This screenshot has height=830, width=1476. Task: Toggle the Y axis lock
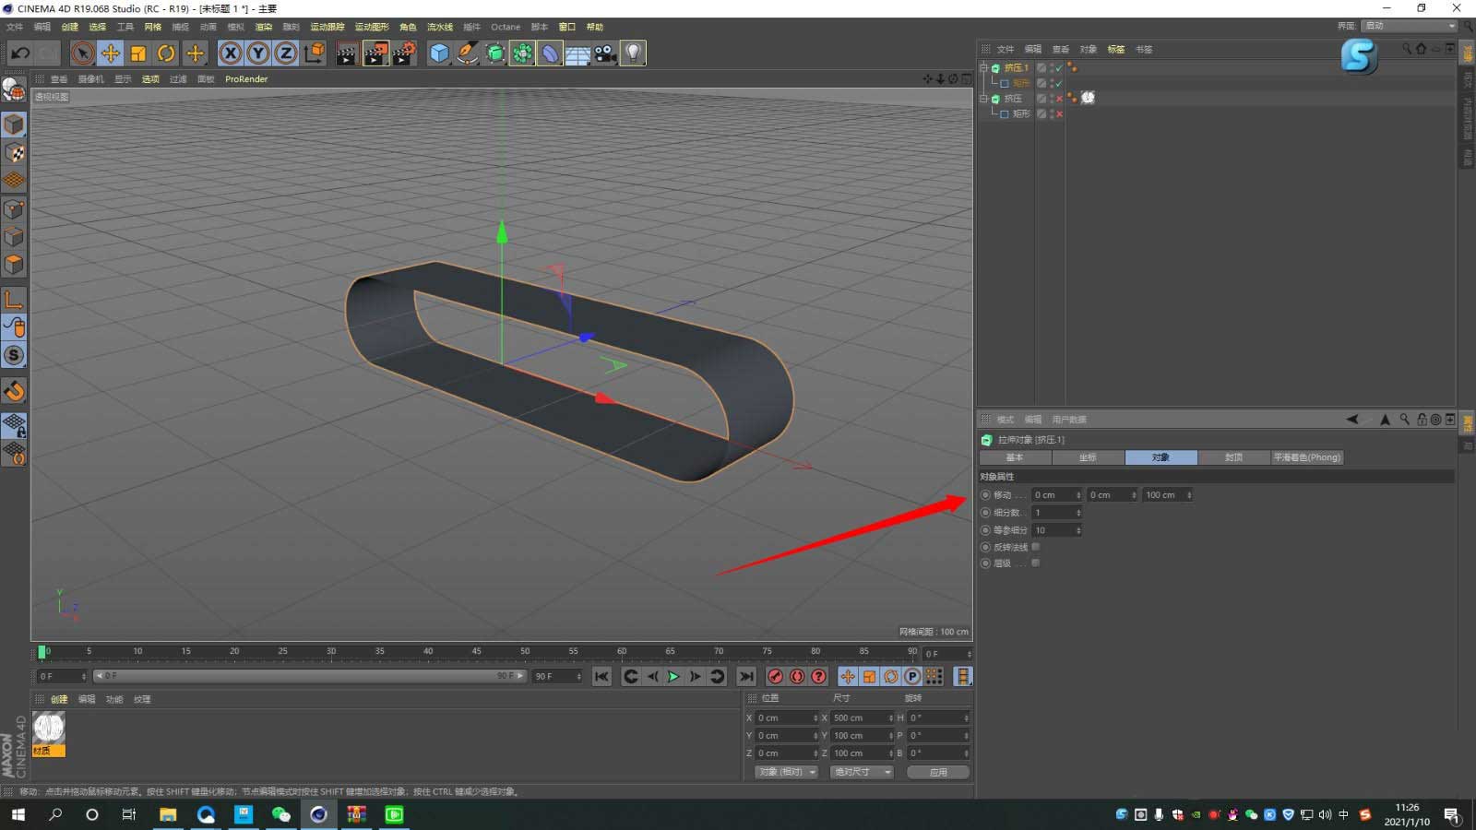point(258,53)
